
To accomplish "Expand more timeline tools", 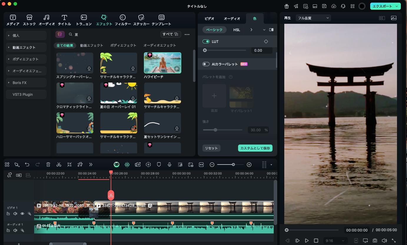I will (91, 165).
